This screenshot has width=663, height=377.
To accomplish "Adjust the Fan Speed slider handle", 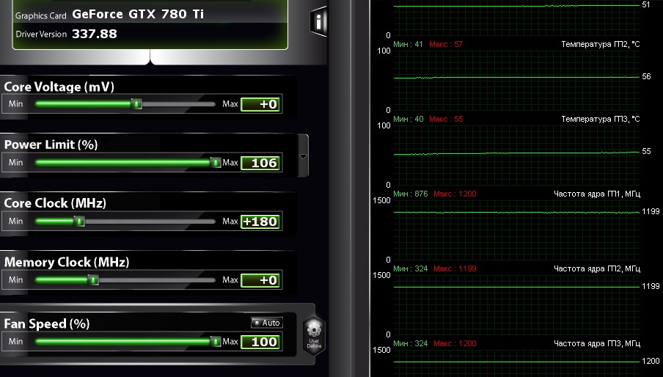I will coord(216,342).
